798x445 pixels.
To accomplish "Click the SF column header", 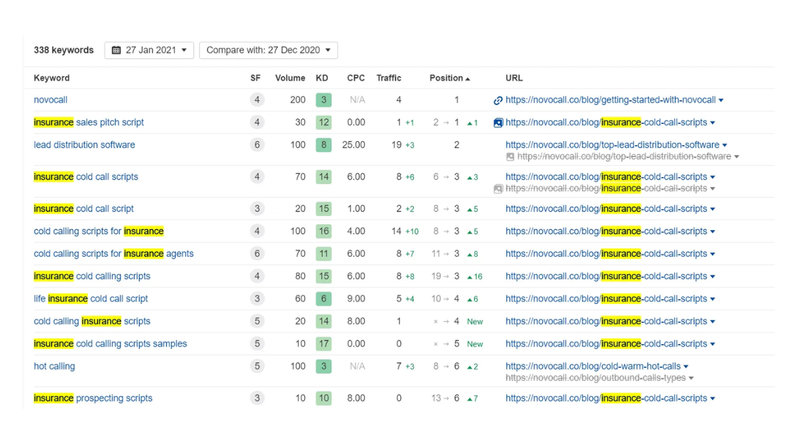I will [x=256, y=78].
